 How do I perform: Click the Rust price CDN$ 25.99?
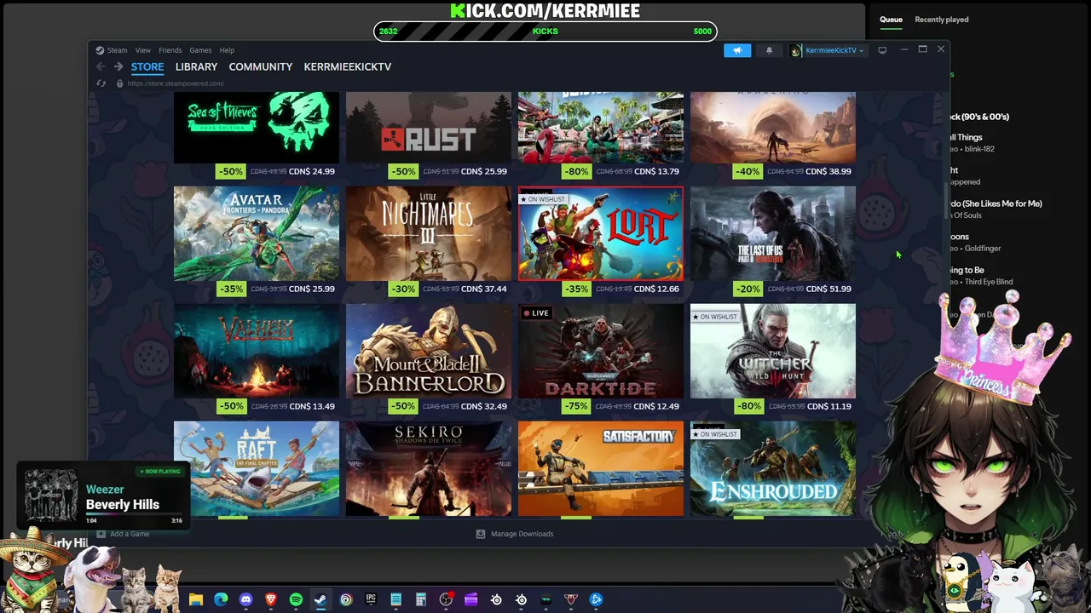pos(484,171)
